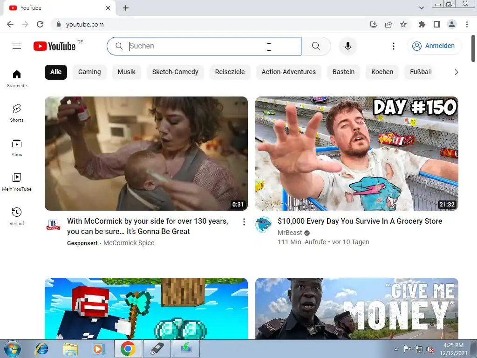Image resolution: width=477 pixels, height=358 pixels.
Task: Bookmark this page with the star icon
Action: (403, 24)
